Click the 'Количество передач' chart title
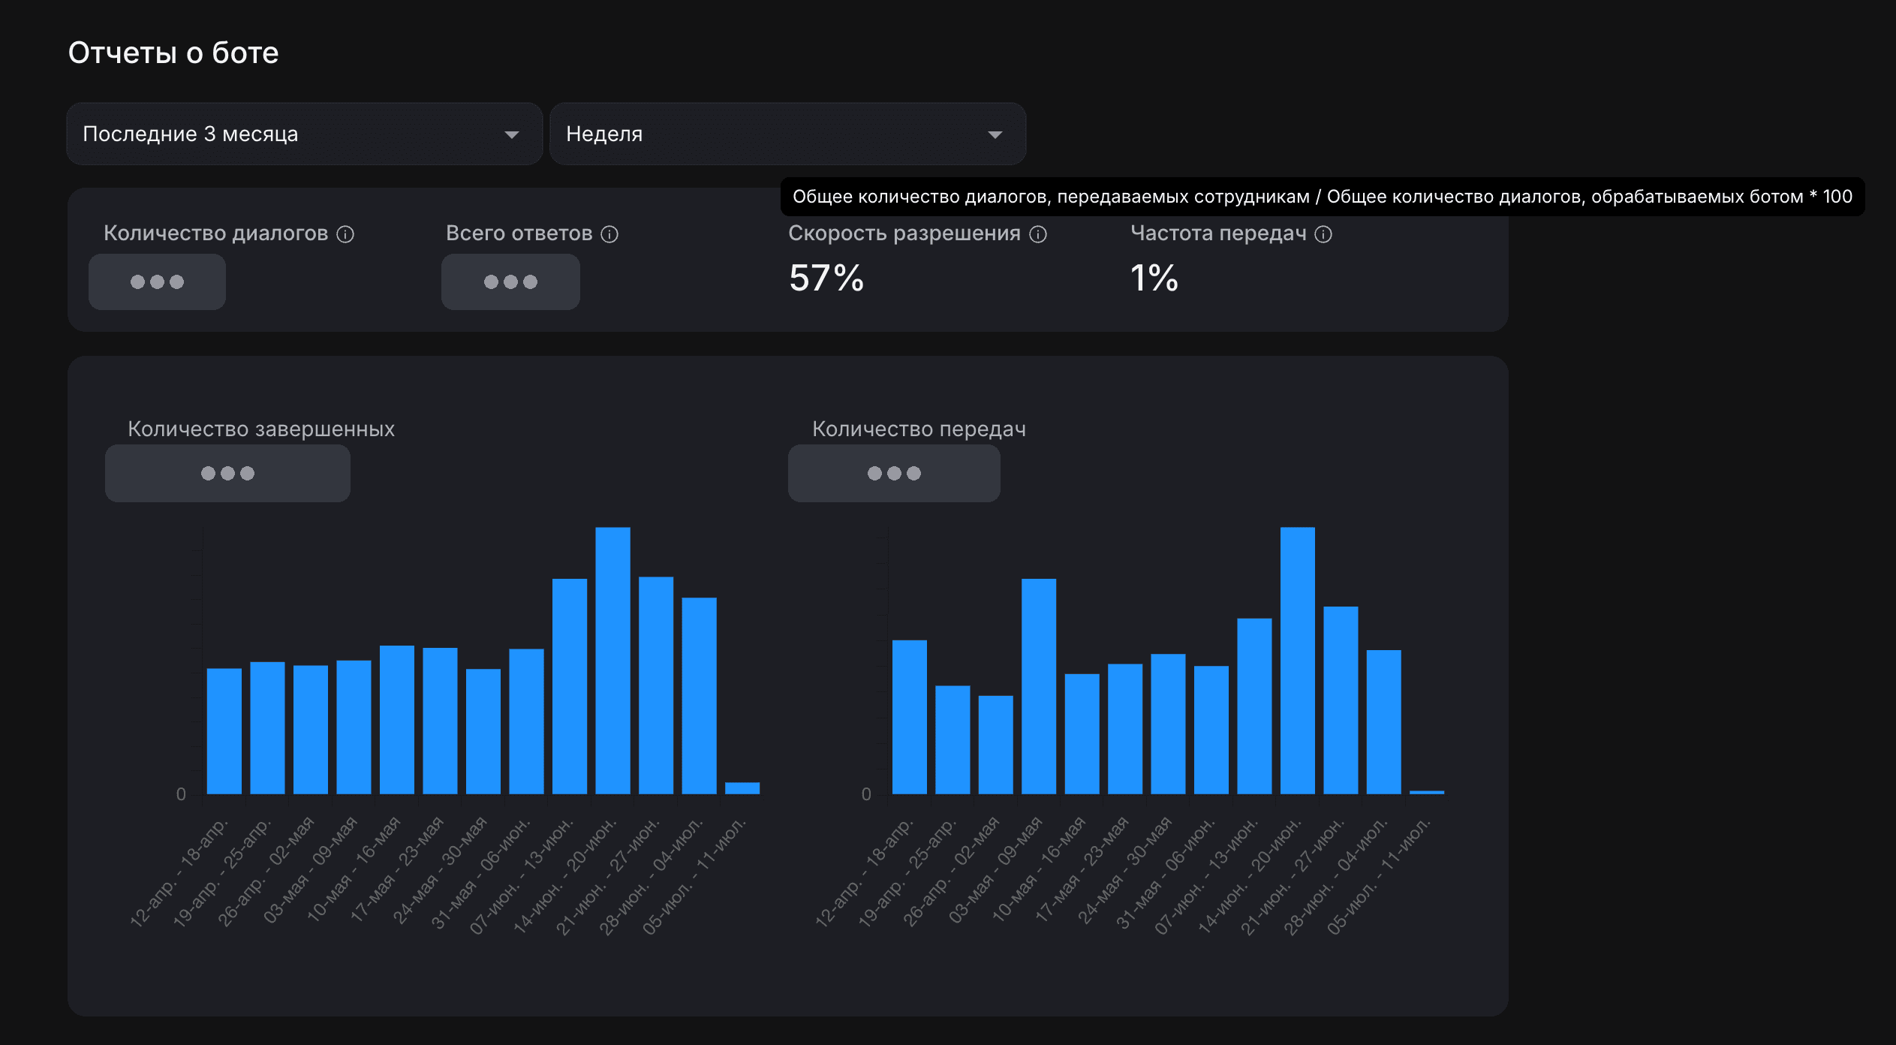The height and width of the screenshot is (1045, 1896). [919, 429]
